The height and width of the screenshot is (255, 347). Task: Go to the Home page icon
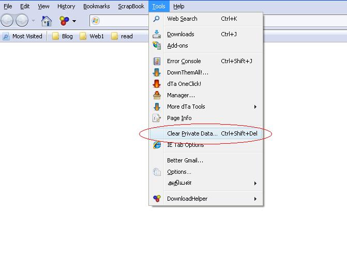[x=47, y=21]
